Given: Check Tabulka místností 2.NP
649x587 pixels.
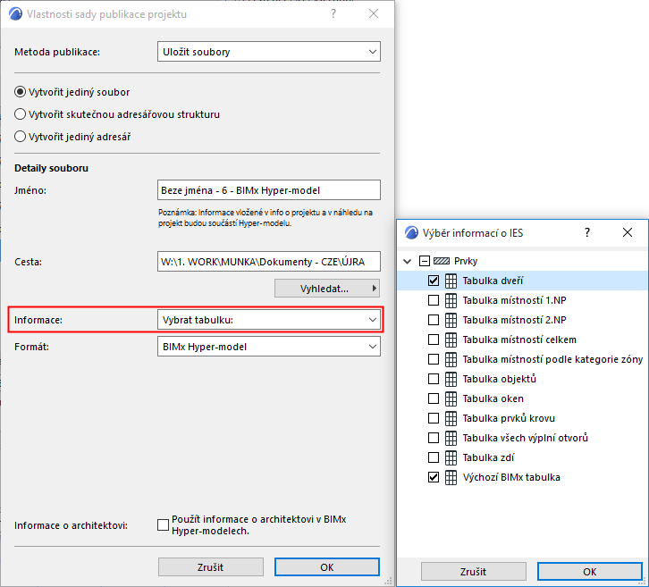Looking at the screenshot, I should point(434,320).
